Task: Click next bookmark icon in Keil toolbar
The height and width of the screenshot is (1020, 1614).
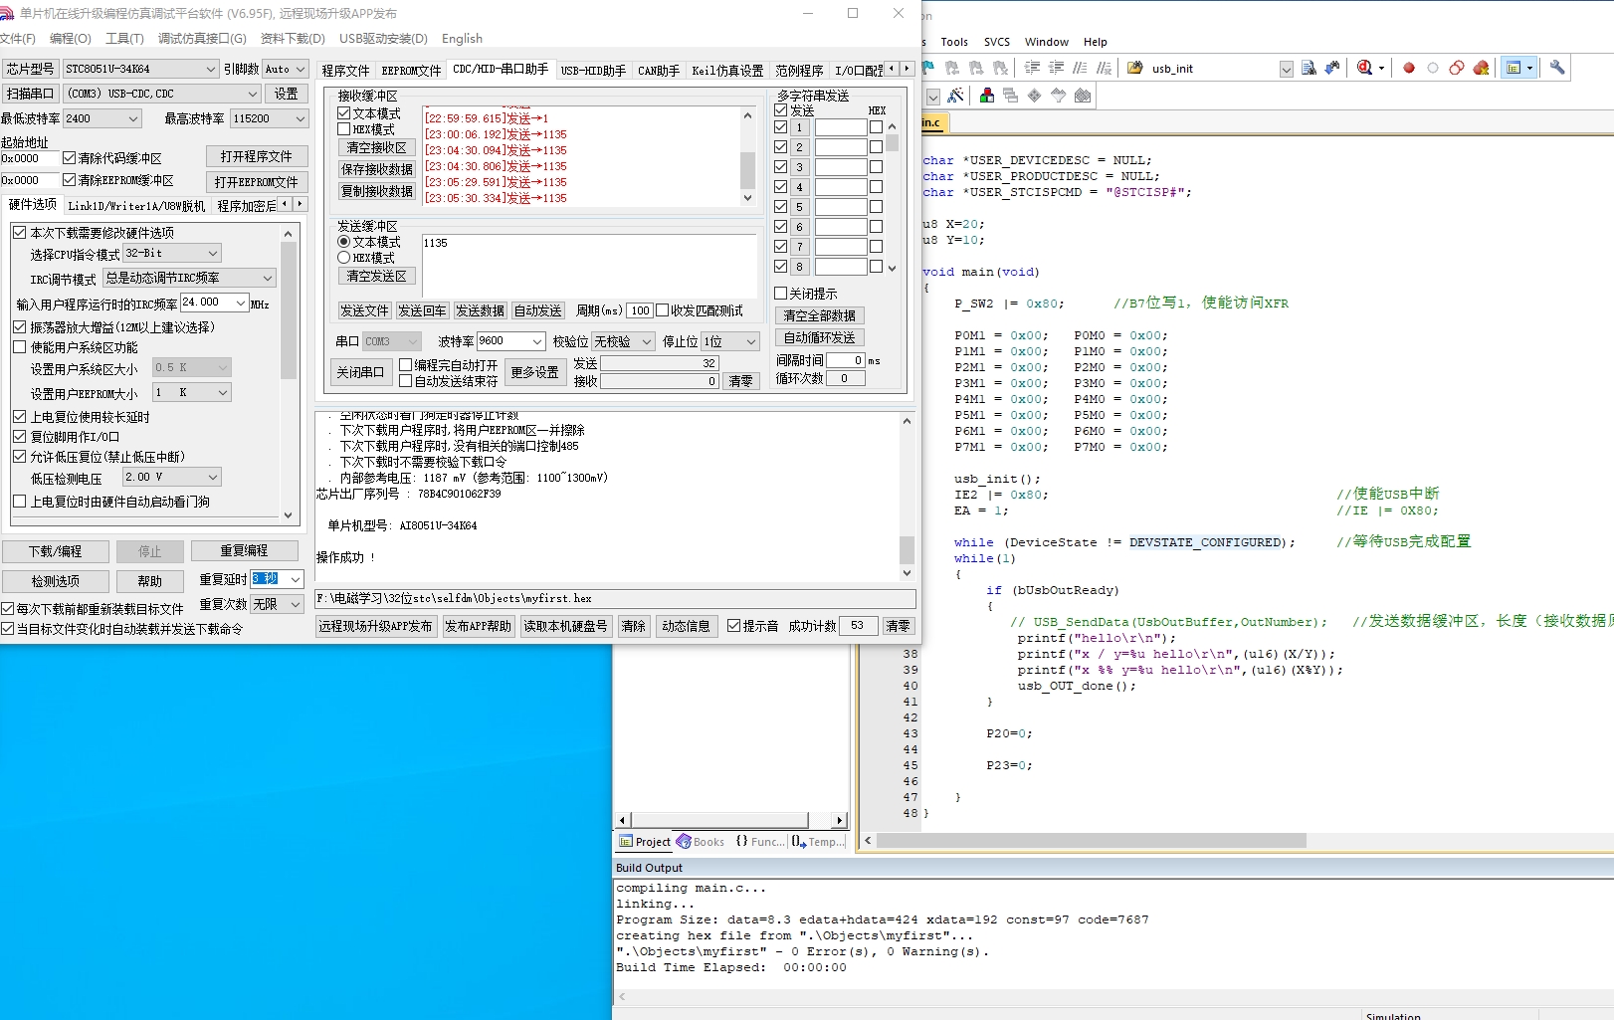Action: click(x=976, y=68)
